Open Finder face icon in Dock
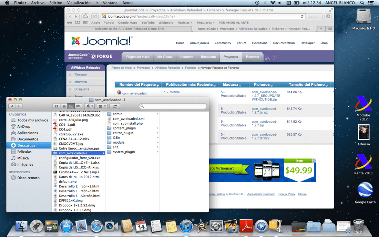The image size is (379, 237). (21, 226)
